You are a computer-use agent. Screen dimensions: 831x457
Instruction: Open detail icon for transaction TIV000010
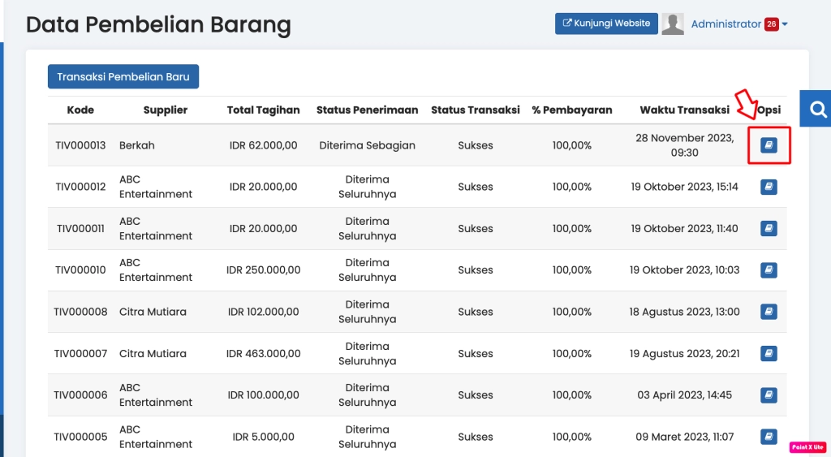click(x=769, y=269)
